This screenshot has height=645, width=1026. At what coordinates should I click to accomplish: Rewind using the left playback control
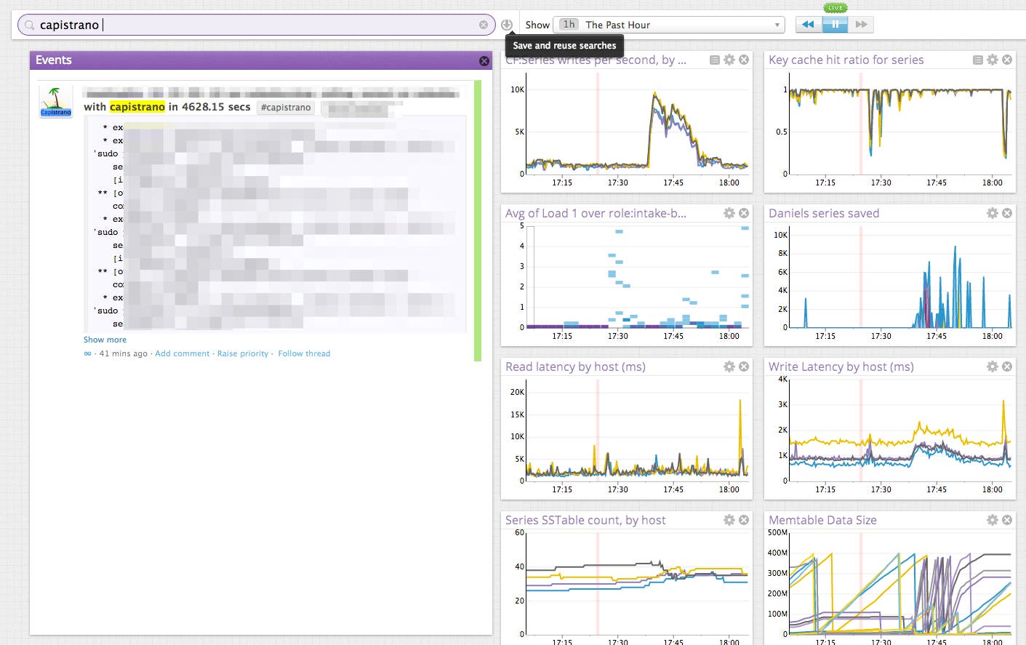coord(807,24)
